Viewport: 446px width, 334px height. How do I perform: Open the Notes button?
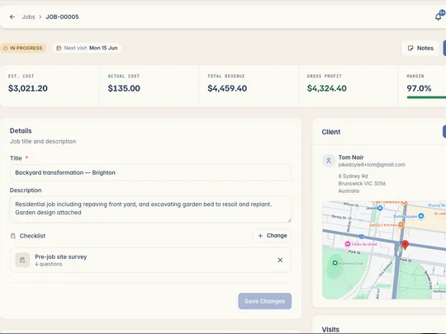pos(420,48)
